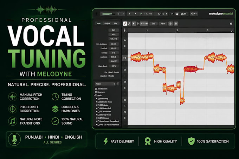Click the F 5 key on pitch ruler

tap(125, 58)
